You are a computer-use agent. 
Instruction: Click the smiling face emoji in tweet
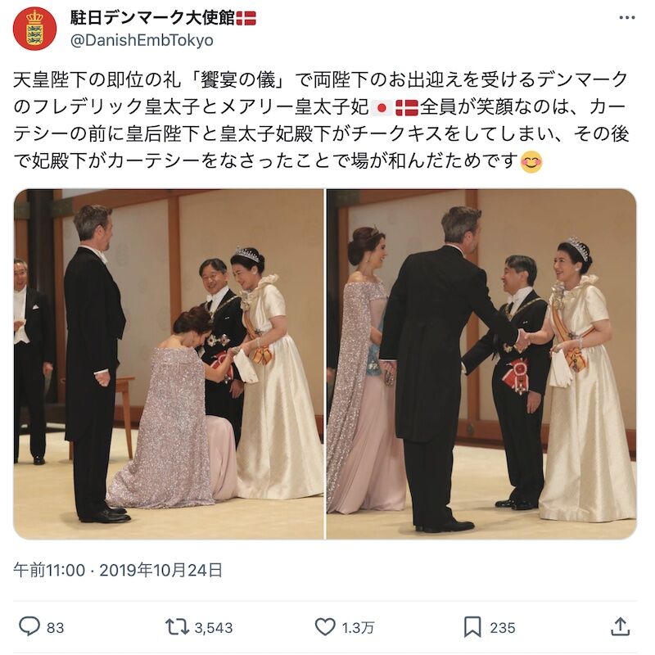[x=531, y=161]
